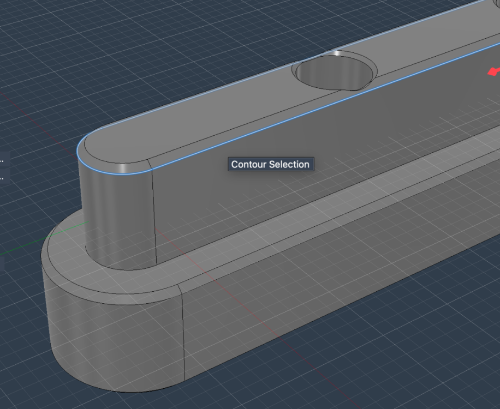Click inside the circular hole on top
500x409 pixels.
(x=334, y=73)
